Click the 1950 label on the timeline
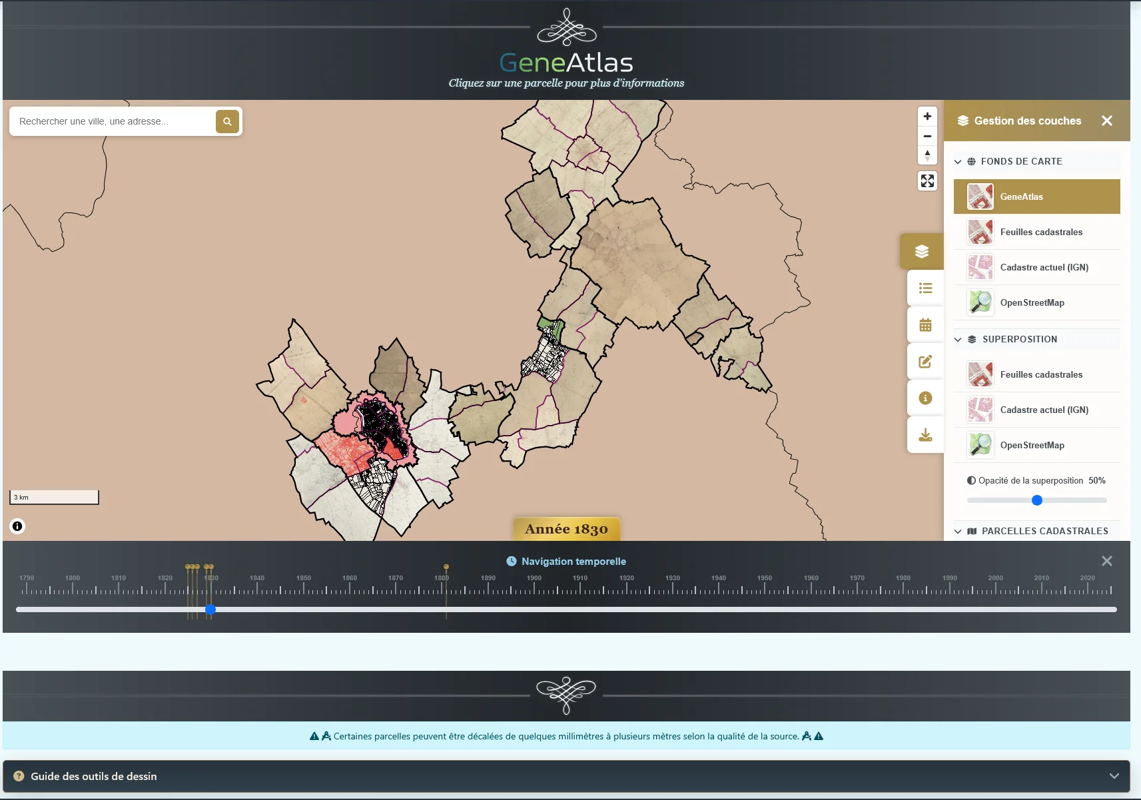Image resolution: width=1141 pixels, height=800 pixels. pyautogui.click(x=765, y=578)
